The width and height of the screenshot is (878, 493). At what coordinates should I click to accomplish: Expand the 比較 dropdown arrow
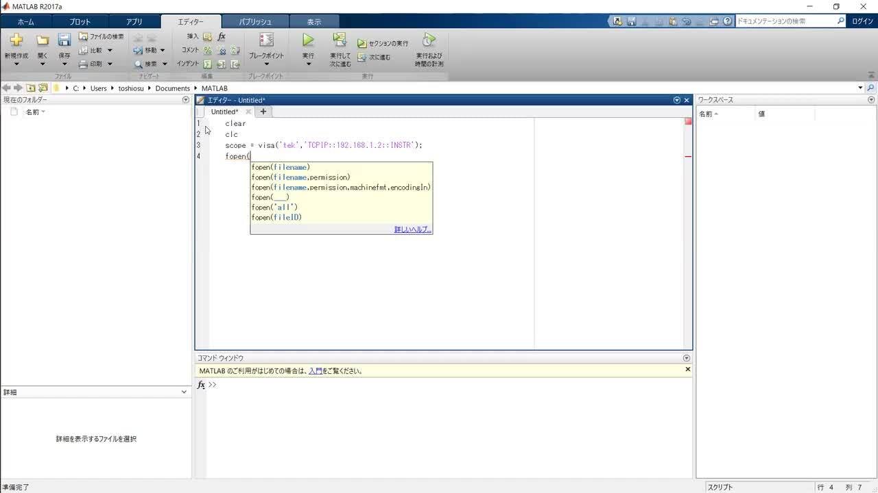click(x=109, y=50)
